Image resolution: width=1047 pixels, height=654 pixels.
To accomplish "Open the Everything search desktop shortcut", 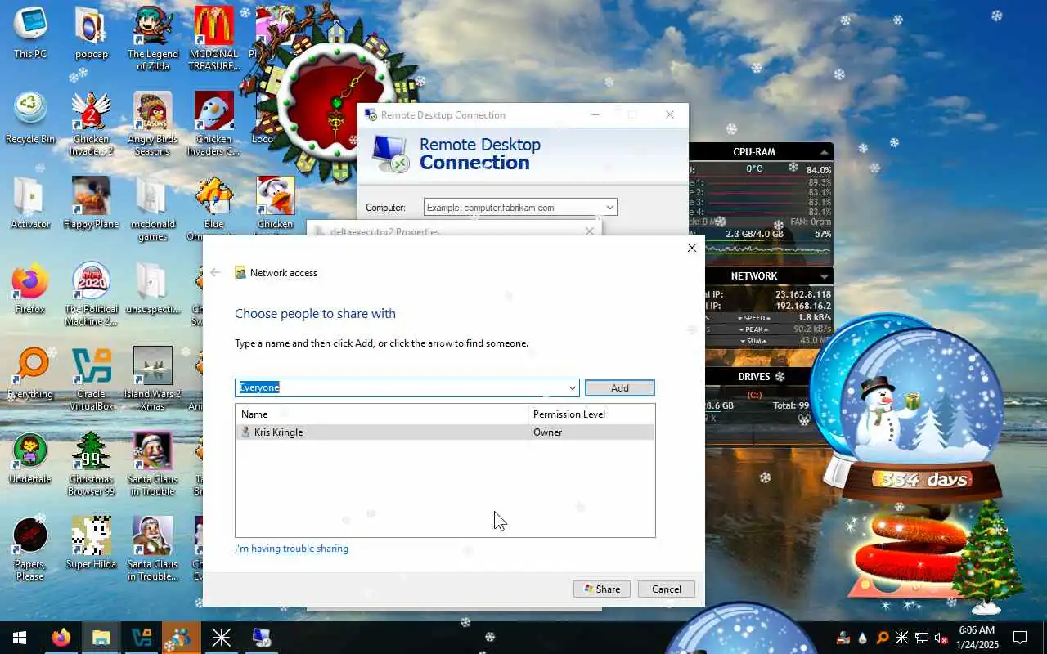I will 30,373.
